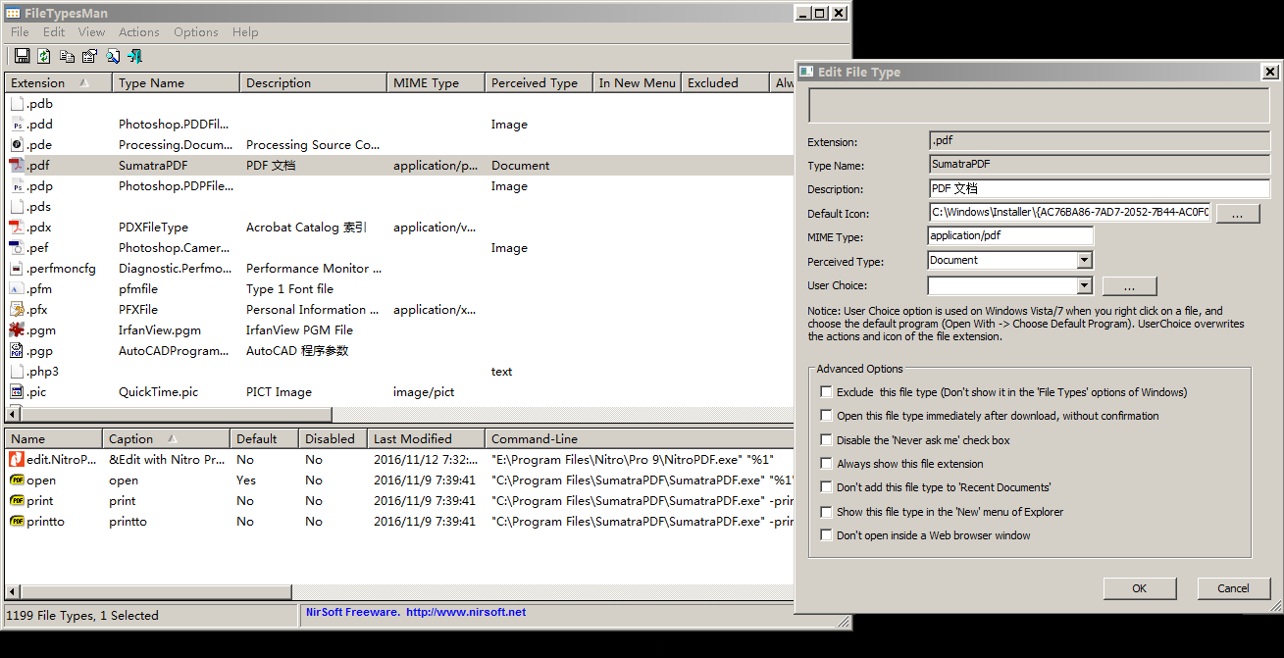This screenshot has height=658, width=1284.
Task: Sort by the Extension column header
Action: click(58, 83)
